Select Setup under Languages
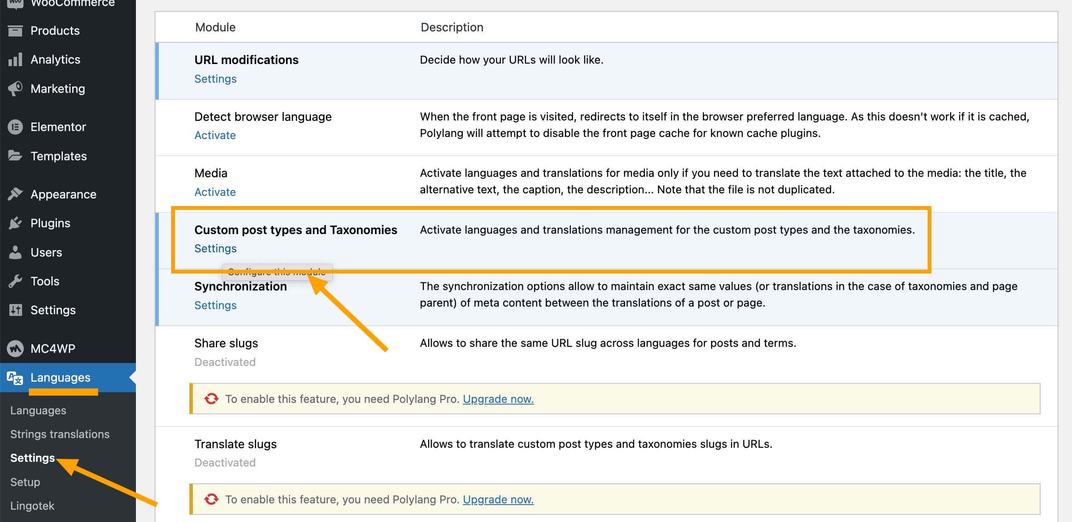 click(25, 482)
